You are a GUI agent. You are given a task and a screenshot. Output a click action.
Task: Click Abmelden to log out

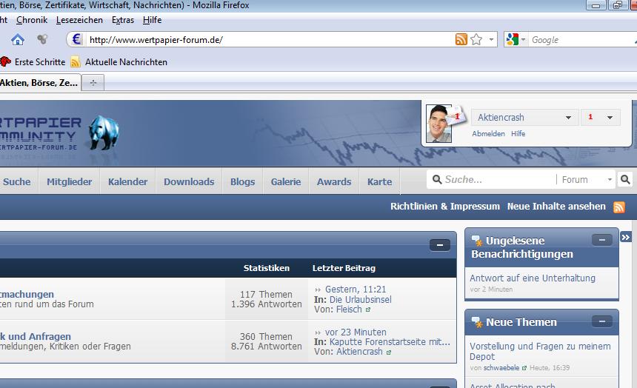pyautogui.click(x=488, y=134)
